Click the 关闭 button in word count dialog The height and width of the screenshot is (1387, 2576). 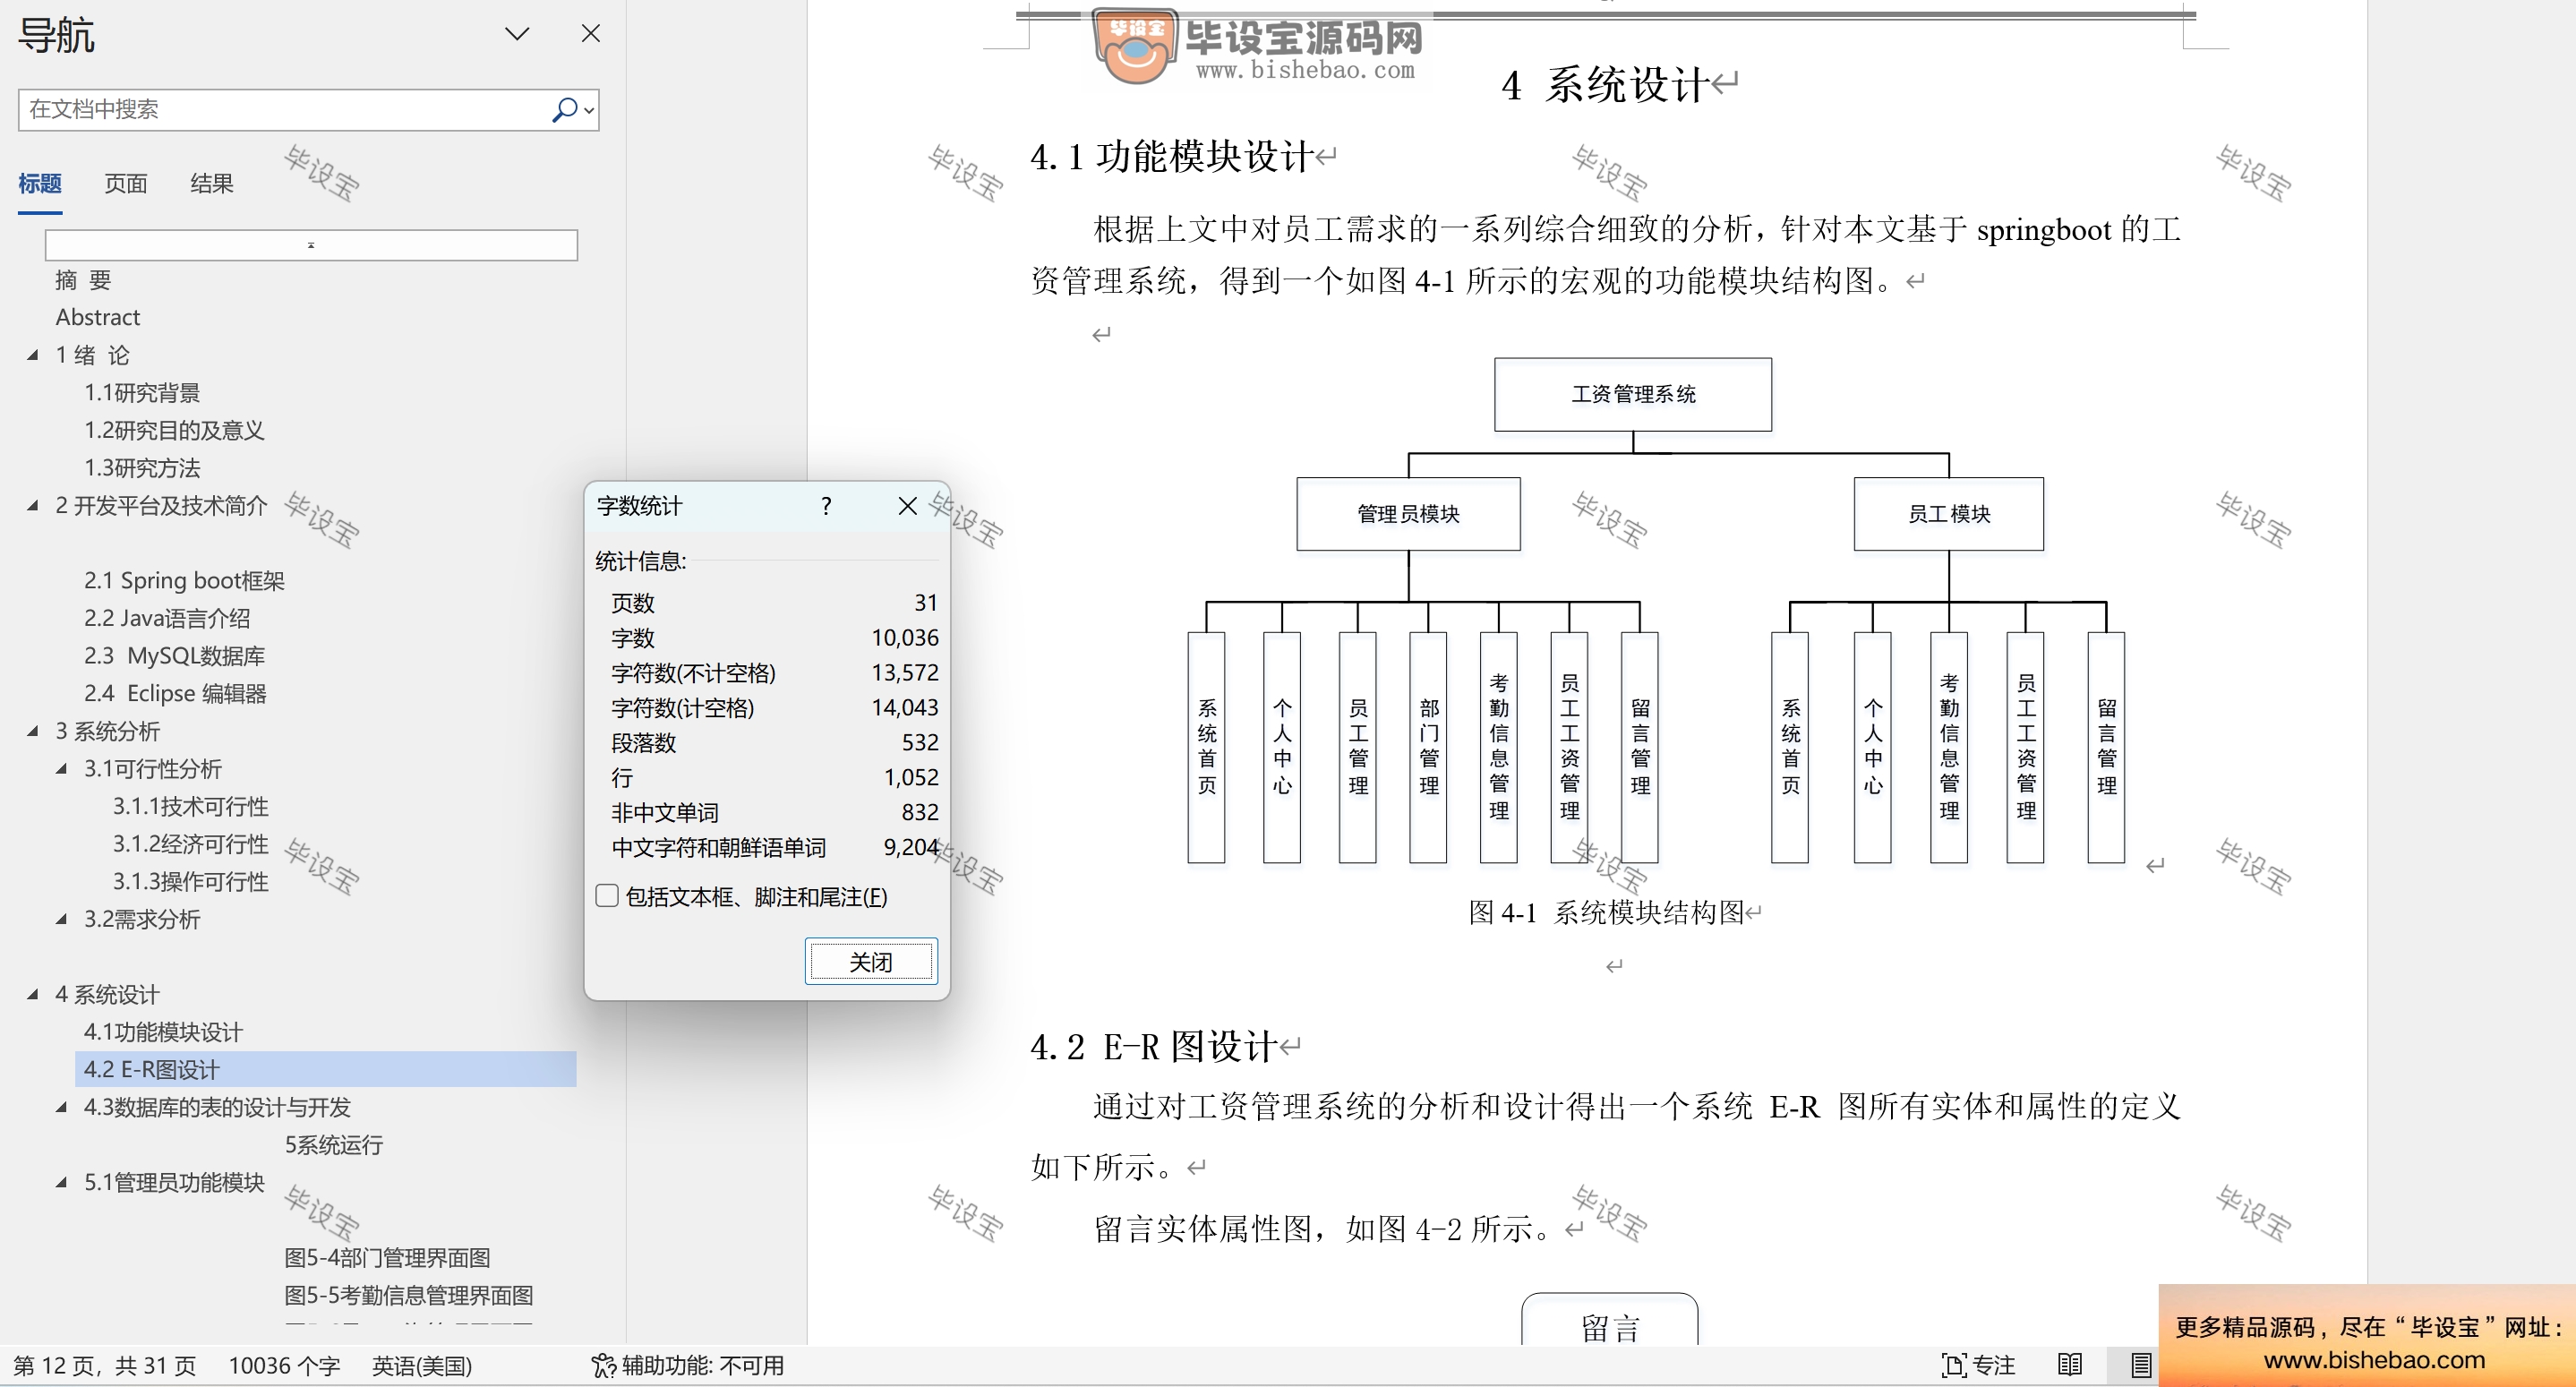click(x=871, y=962)
